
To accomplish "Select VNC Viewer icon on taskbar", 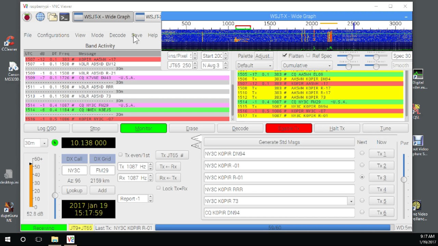I will tap(70, 240).
